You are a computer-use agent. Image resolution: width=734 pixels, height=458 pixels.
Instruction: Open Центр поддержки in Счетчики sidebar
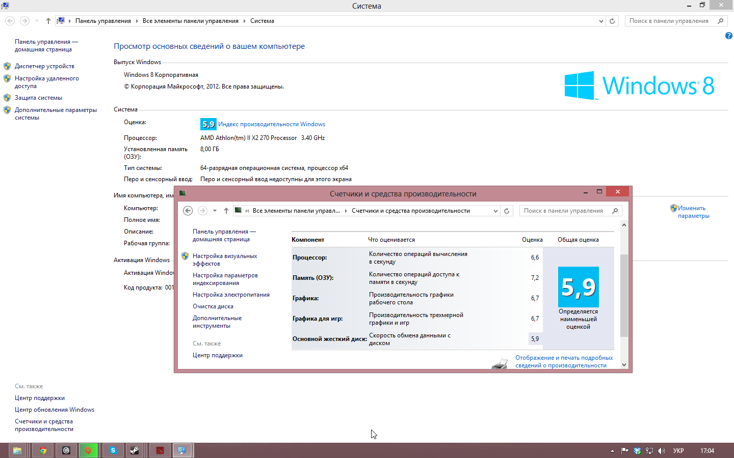[x=218, y=355]
